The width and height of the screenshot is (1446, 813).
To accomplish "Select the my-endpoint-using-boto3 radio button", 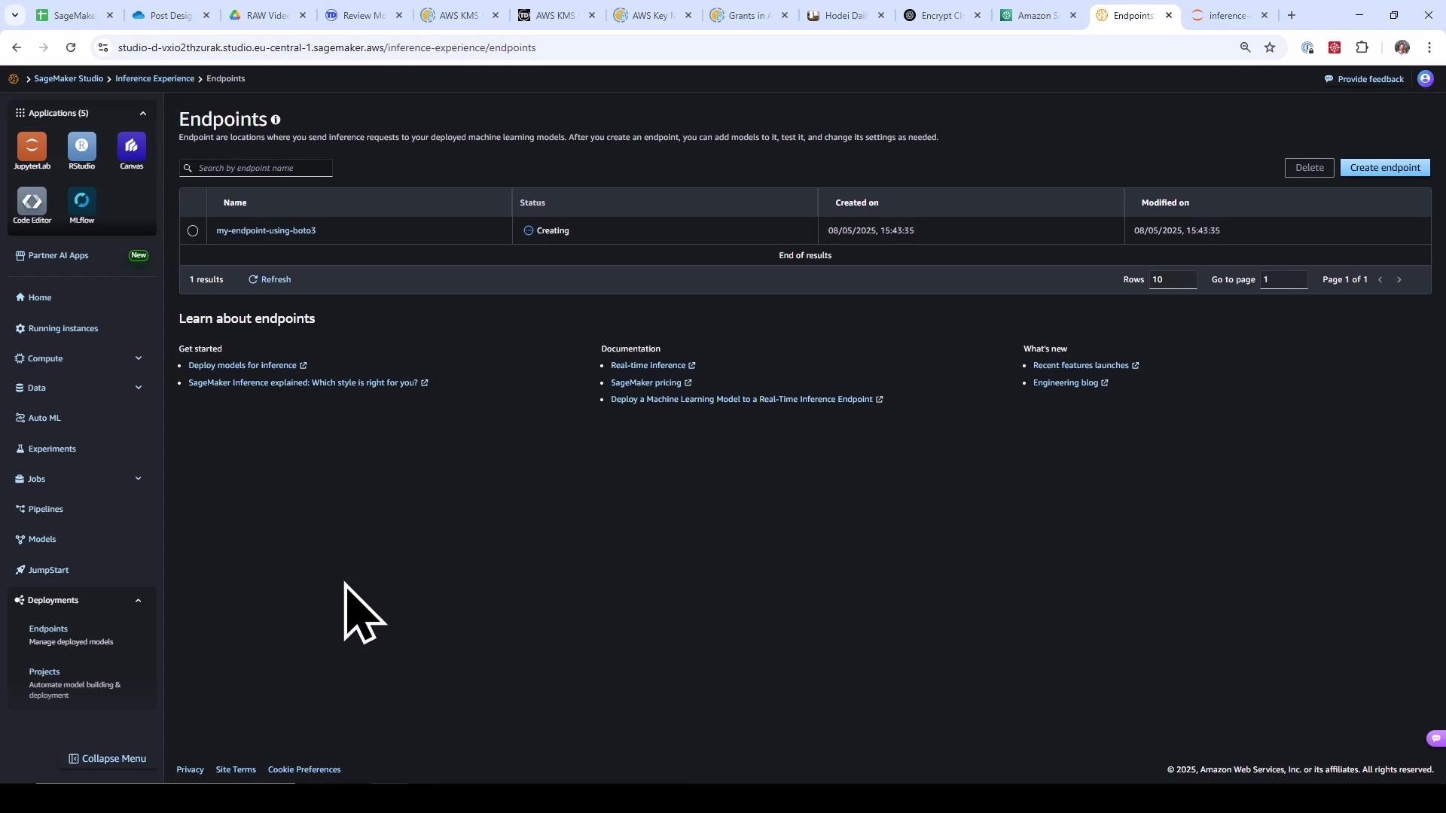I will tap(193, 231).
